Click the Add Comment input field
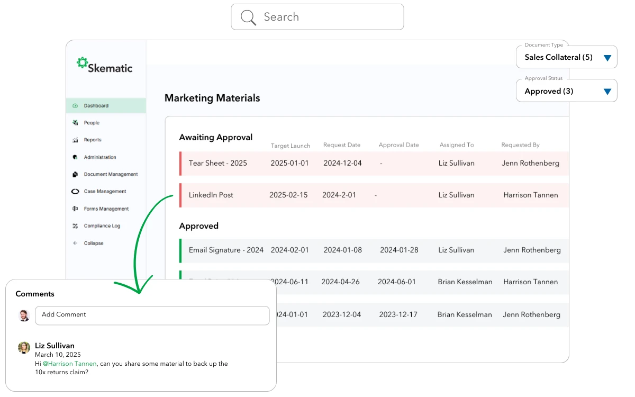 tap(152, 315)
